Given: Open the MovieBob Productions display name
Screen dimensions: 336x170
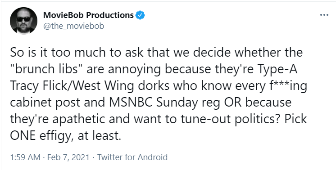Looking at the screenshot, I should pos(88,15).
